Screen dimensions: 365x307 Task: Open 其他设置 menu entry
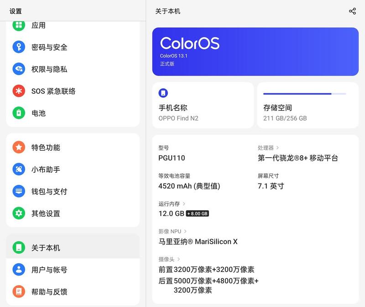click(73, 213)
